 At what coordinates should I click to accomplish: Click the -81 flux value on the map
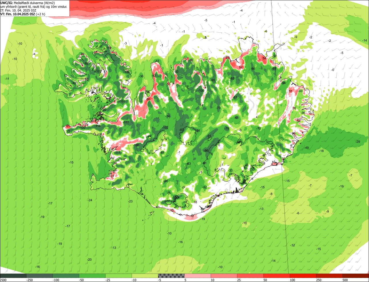235,97
